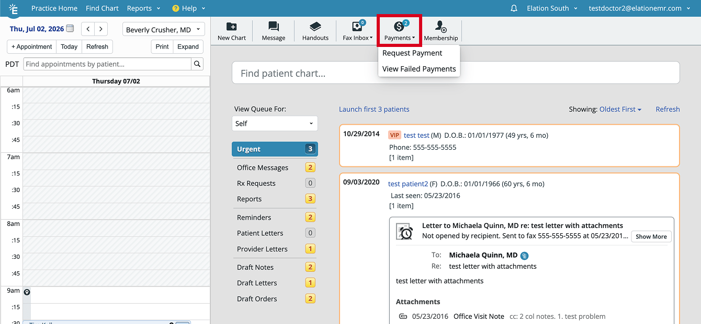Click Letter to Michaela Quinn title
The width and height of the screenshot is (701, 324).
[523, 226]
